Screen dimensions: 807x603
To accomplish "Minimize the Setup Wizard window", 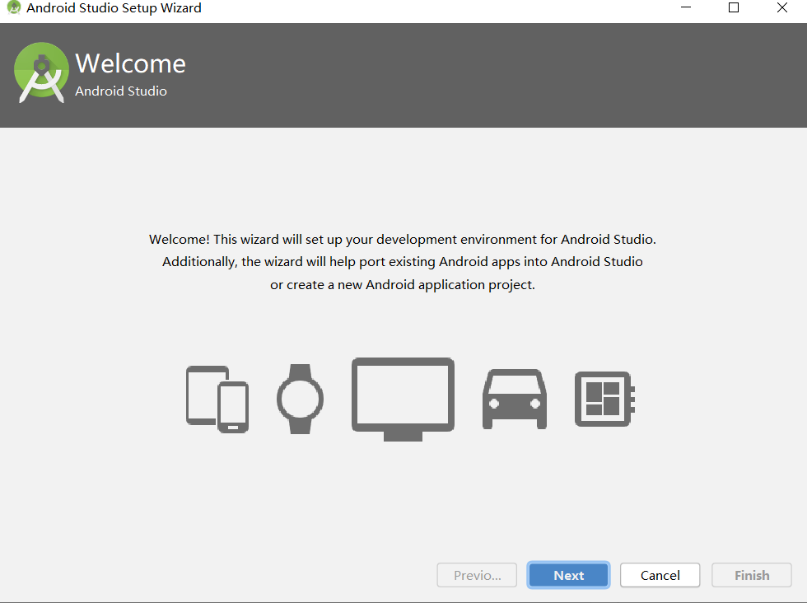I will (685, 7).
